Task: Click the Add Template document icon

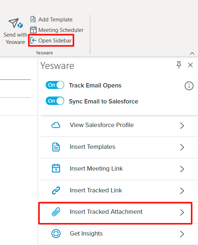Action: point(33,19)
